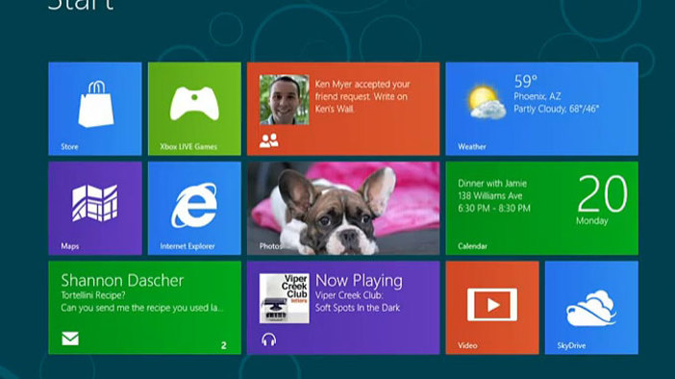This screenshot has height=379, width=675.
Task: Open Ken Myer's profile photo
Action: 284,100
